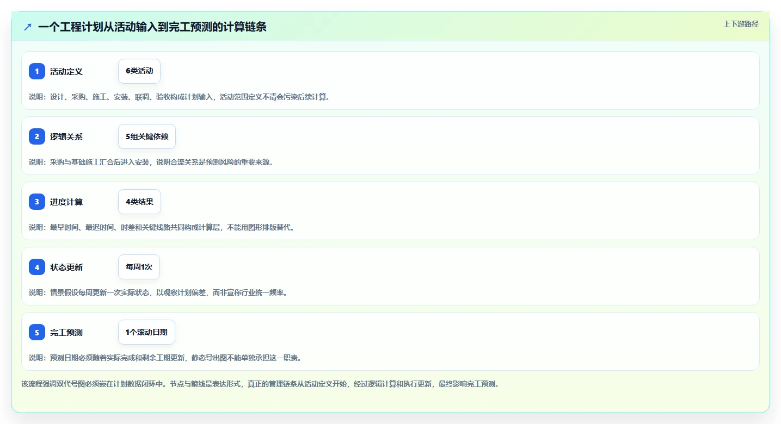Image resolution: width=781 pixels, height=424 pixels.
Task: Click the 1个滚动日期 chip
Action: click(x=146, y=332)
